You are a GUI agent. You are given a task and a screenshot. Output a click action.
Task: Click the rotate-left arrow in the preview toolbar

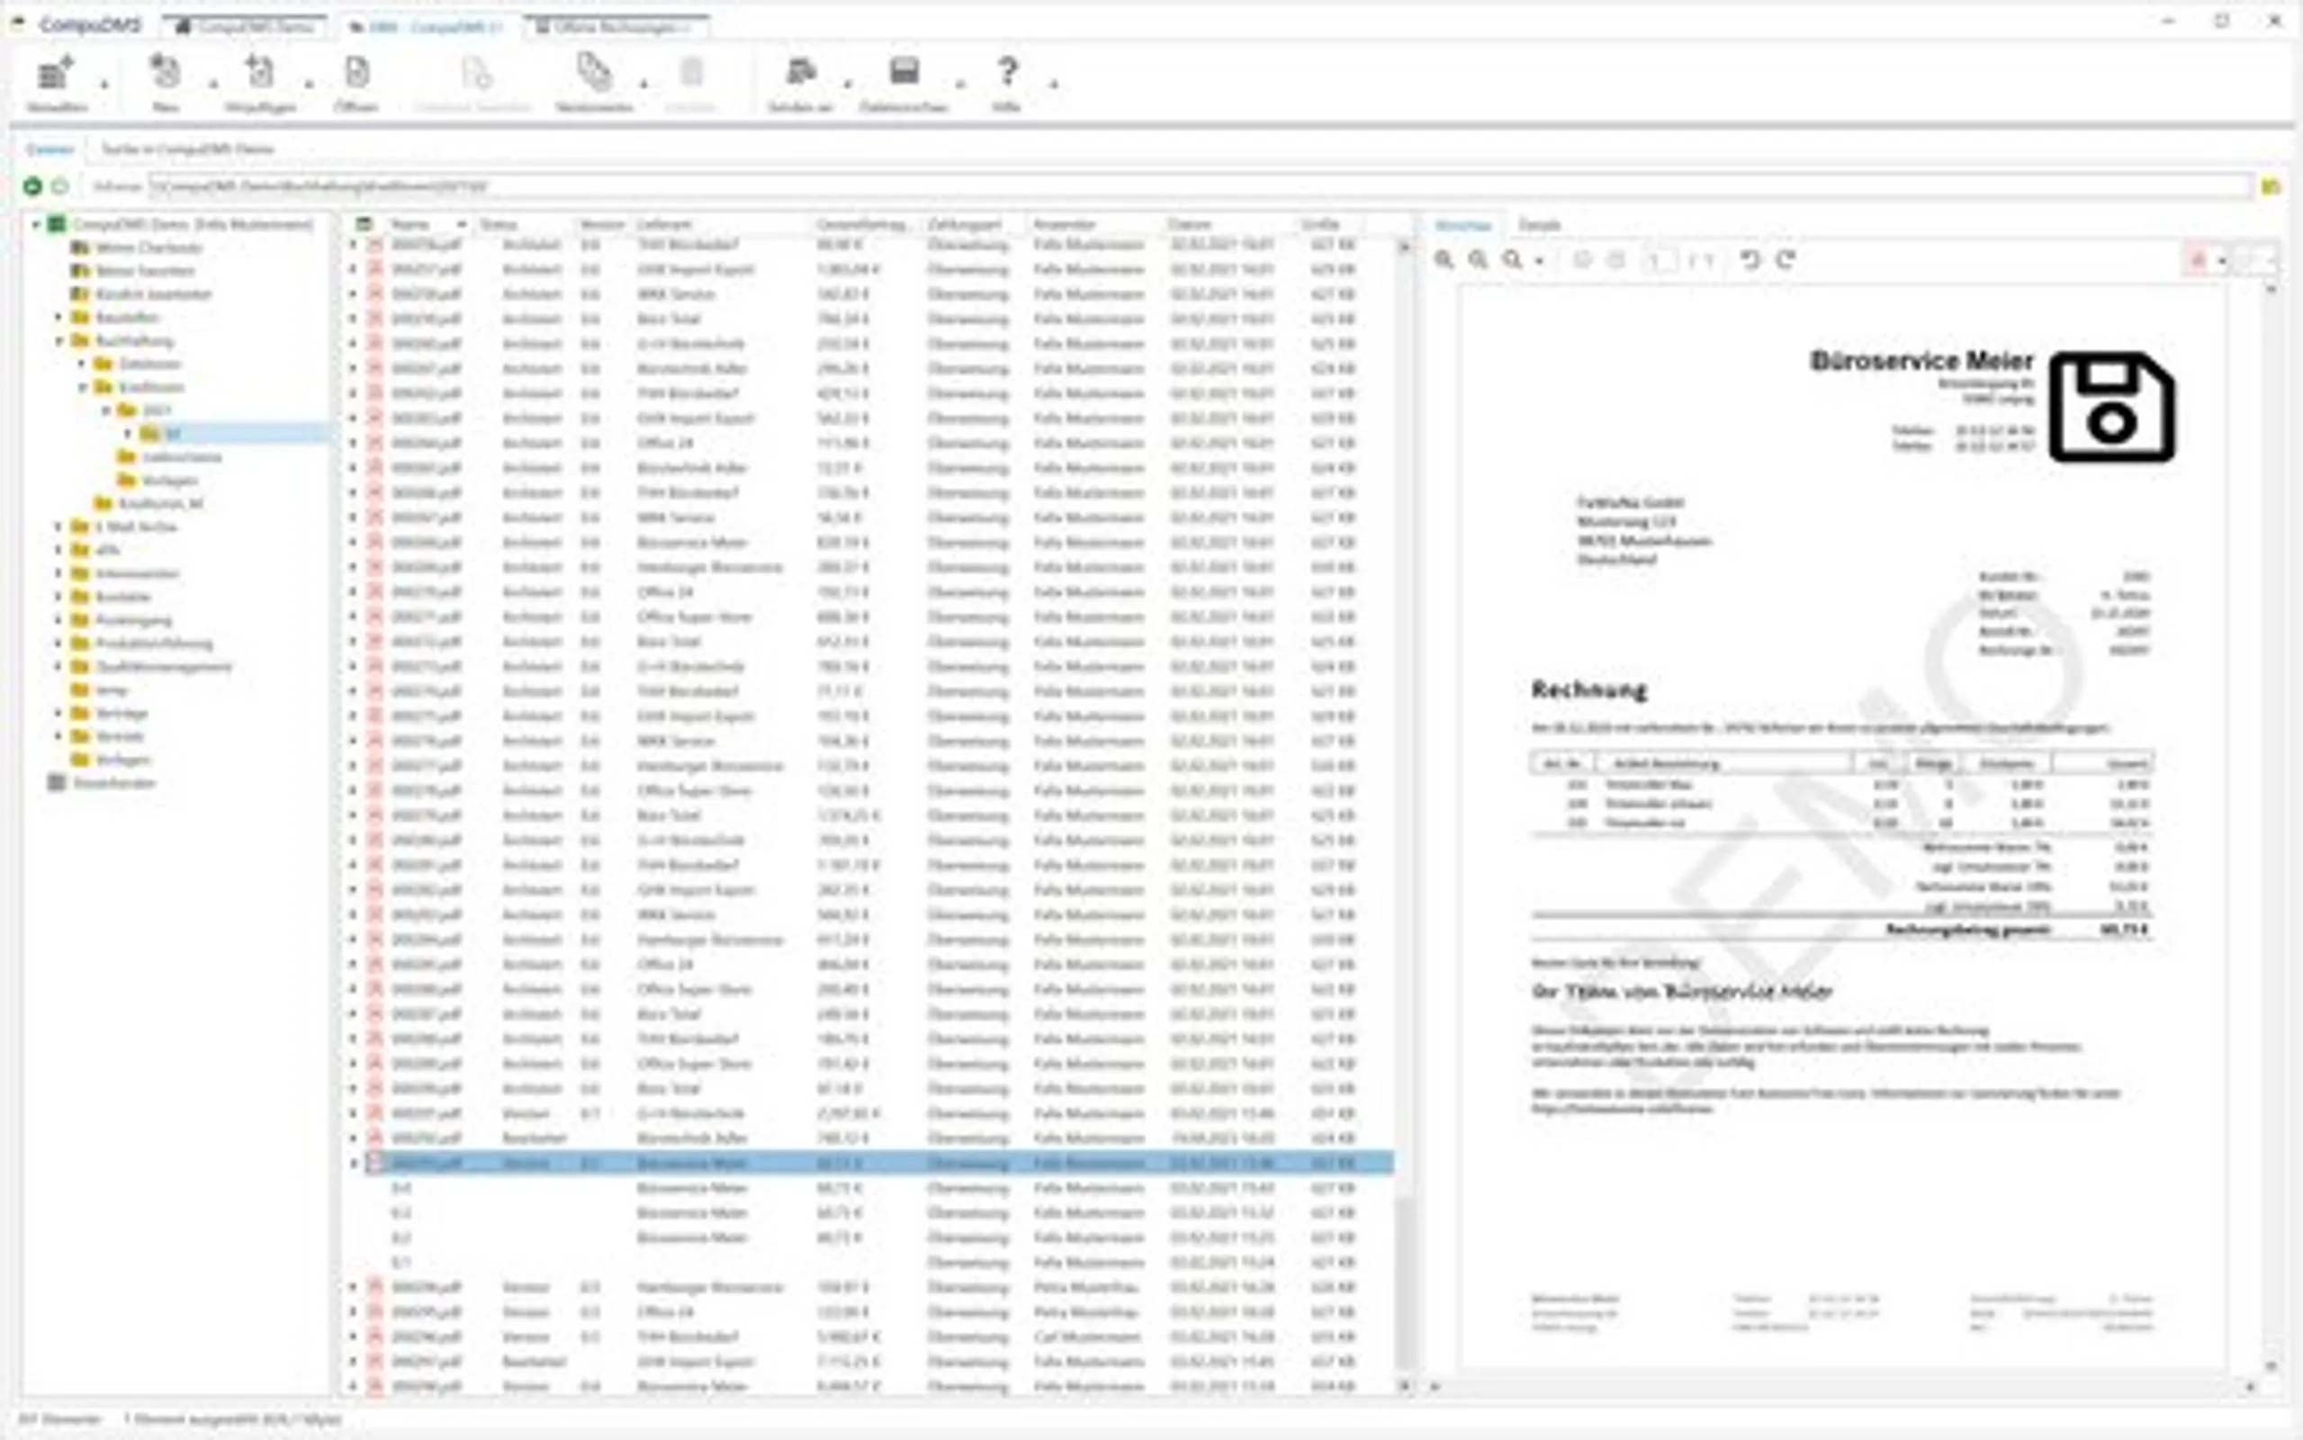(x=1751, y=260)
